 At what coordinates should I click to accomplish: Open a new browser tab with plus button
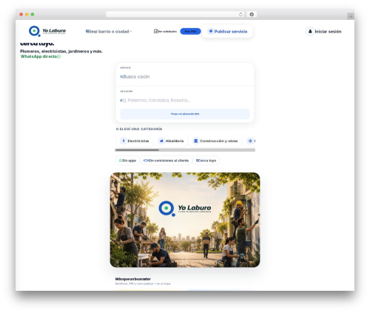tap(351, 16)
